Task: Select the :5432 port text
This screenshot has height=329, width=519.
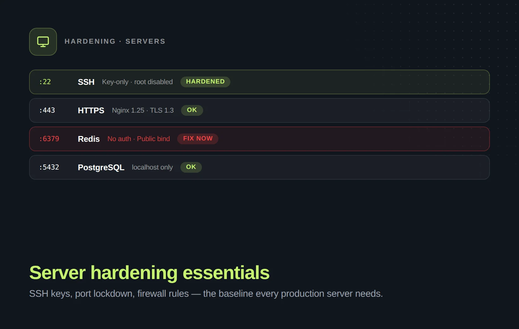Action: tap(49, 167)
